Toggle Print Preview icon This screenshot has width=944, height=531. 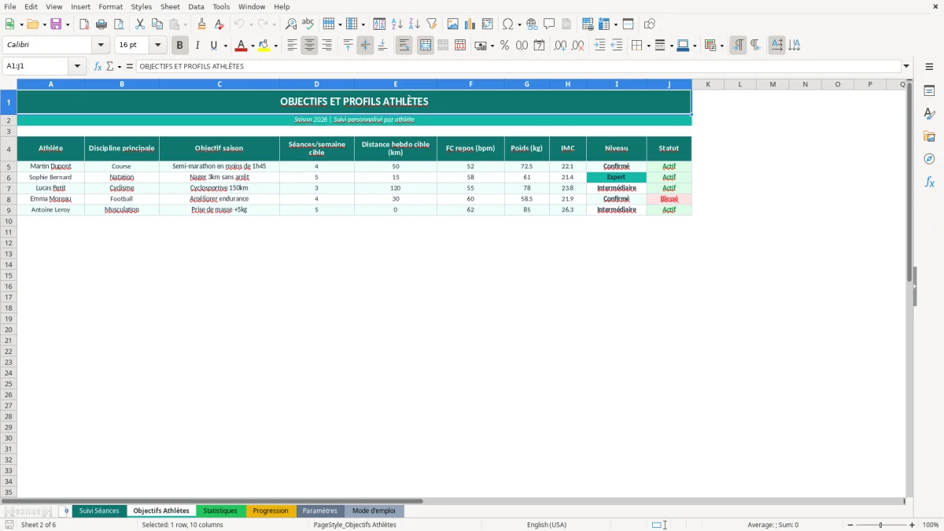119,24
